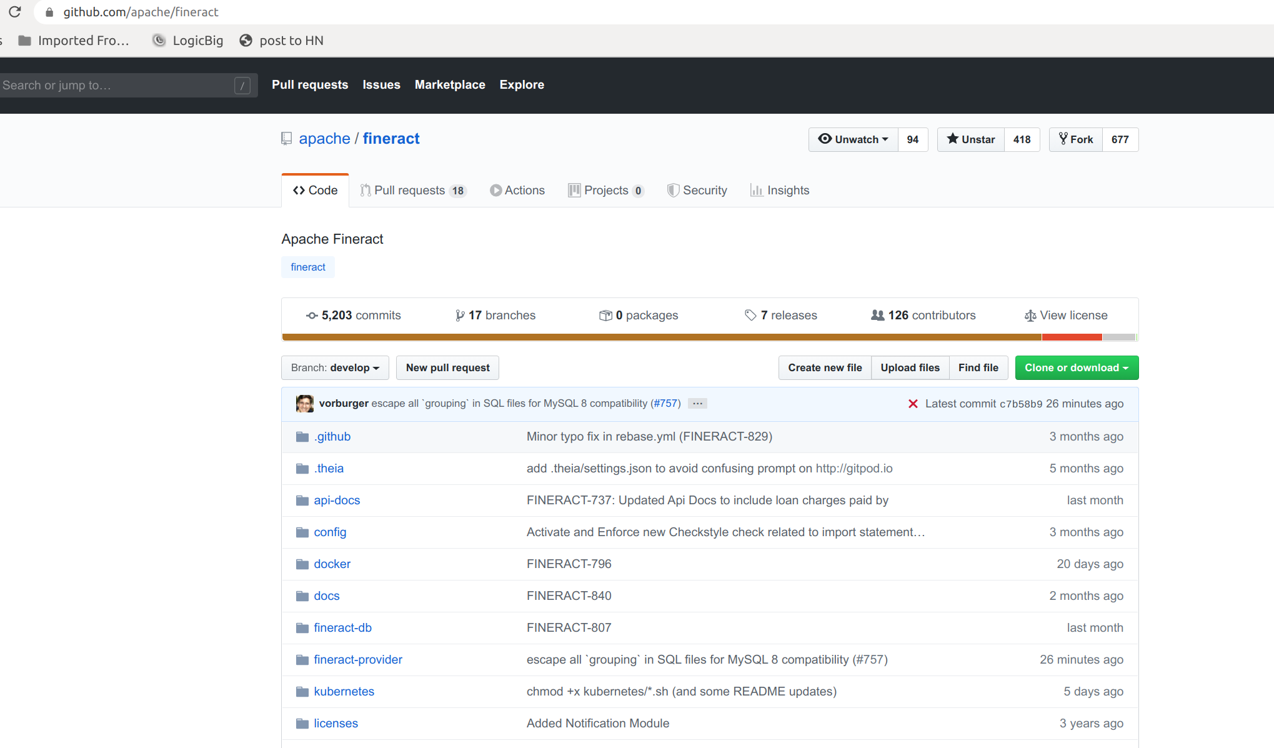Click the slash shortcut icon in search
This screenshot has width=1274, height=748.
[242, 86]
